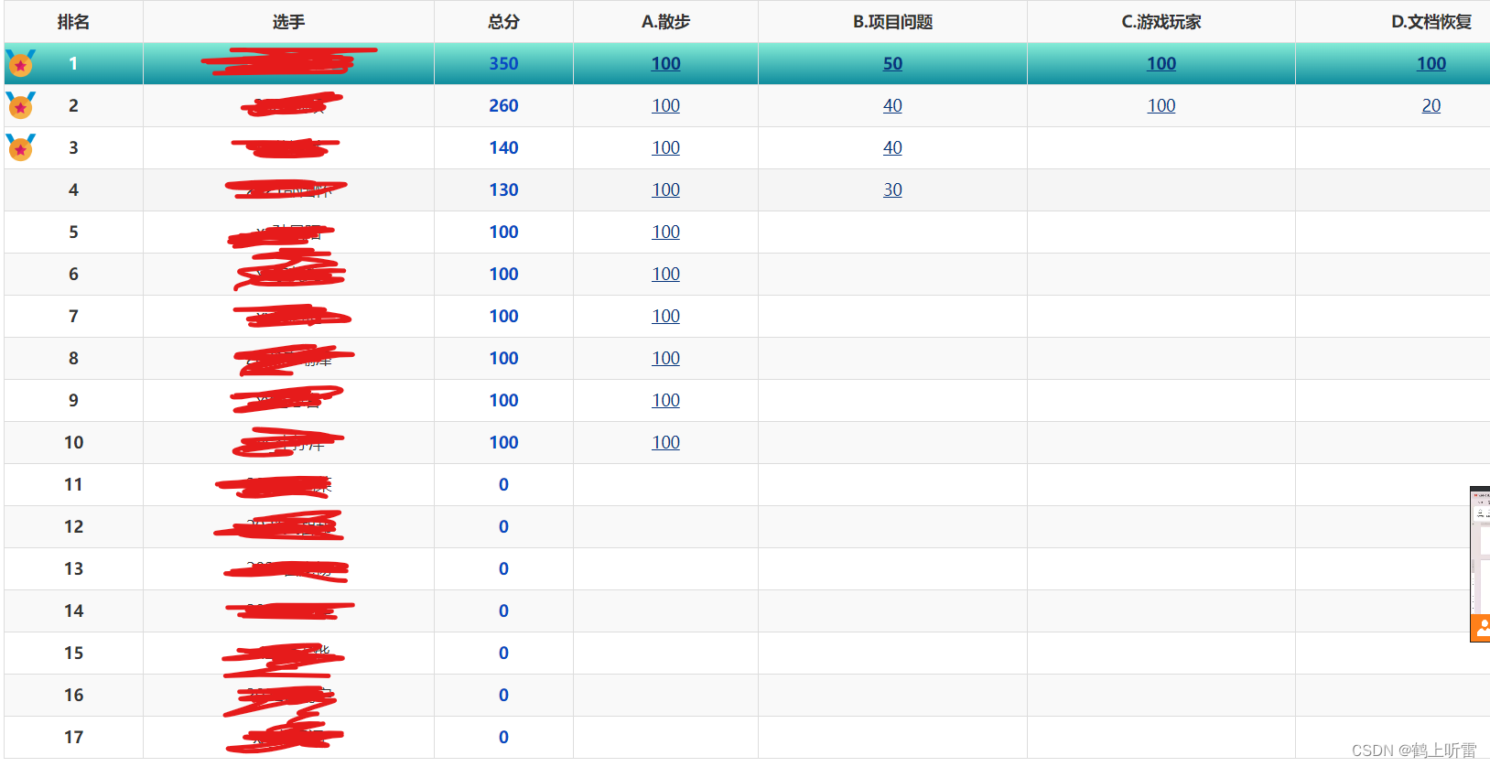Image resolution: width=1490 pixels, height=767 pixels.
Task: Click the 排名 column header
Action: point(73,22)
